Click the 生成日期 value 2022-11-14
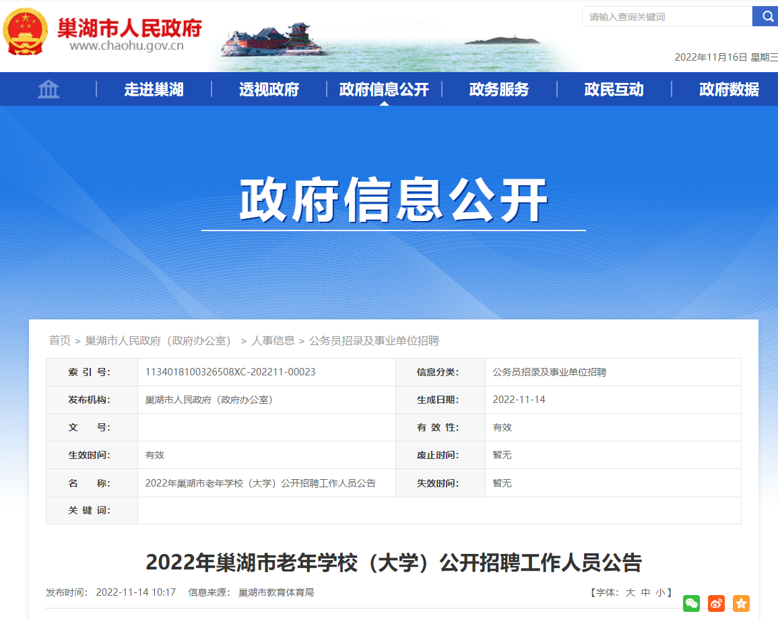This screenshot has height=620, width=778. point(519,400)
